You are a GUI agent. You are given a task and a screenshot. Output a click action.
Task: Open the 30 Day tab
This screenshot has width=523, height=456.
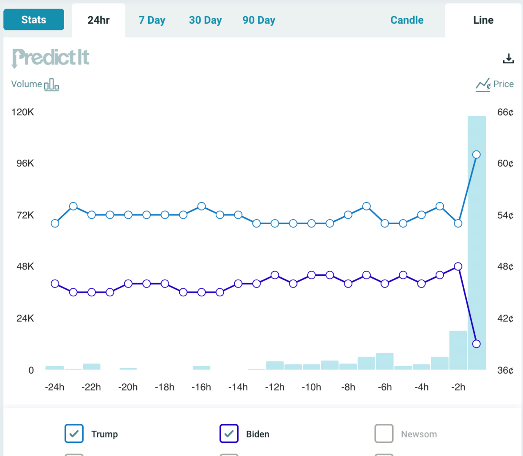(205, 20)
